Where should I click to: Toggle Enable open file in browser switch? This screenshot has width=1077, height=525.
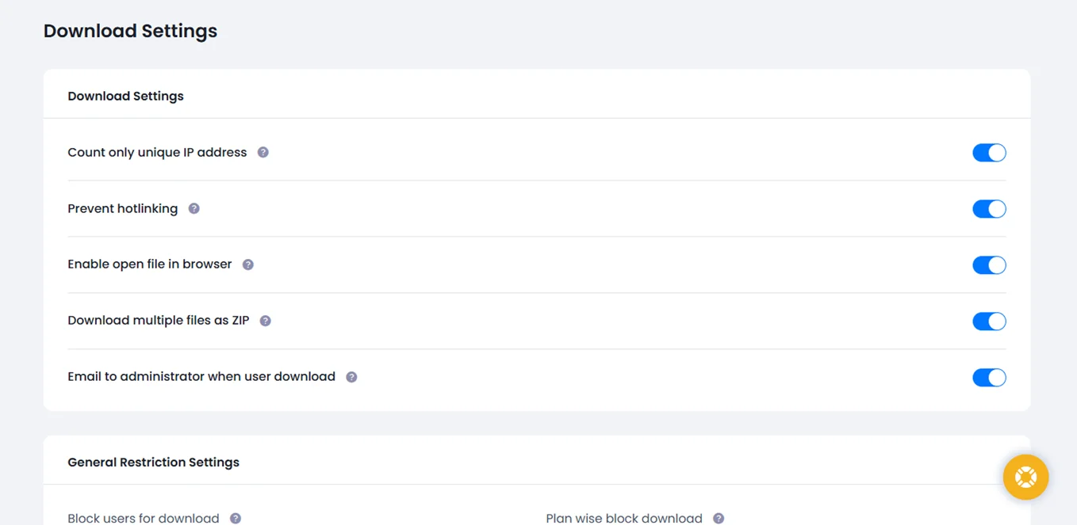(x=989, y=265)
